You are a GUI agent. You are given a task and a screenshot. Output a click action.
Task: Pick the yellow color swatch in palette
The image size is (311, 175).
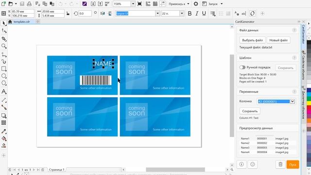click(x=309, y=103)
